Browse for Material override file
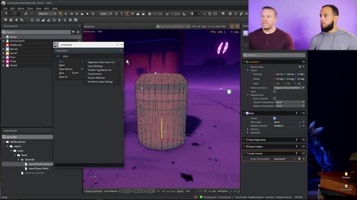Screen dimensions: 357x200 [300, 126]
